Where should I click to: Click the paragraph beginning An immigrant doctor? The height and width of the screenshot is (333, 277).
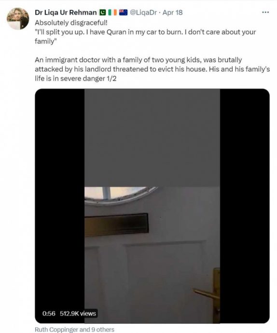coord(152,69)
